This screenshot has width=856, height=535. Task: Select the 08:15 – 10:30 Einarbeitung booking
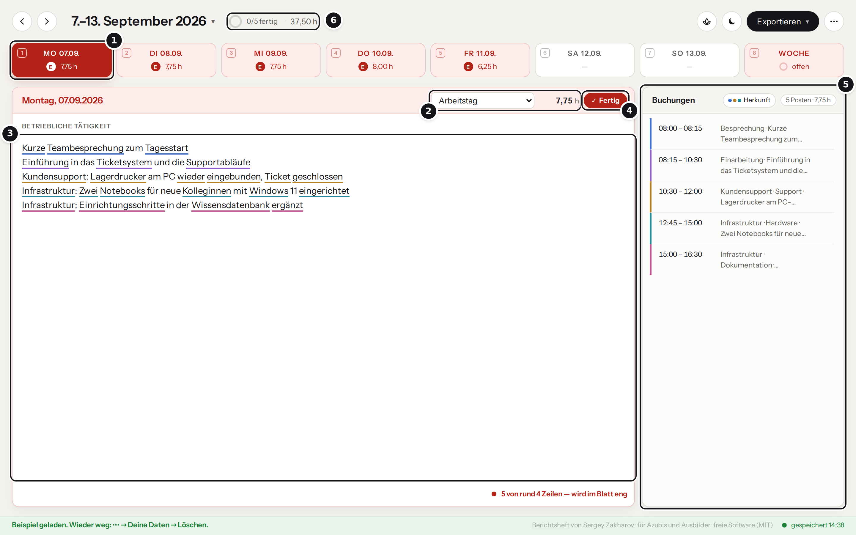[742, 165]
